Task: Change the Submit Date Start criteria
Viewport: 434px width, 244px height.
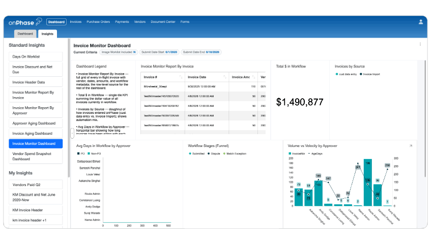Action: pos(159,52)
